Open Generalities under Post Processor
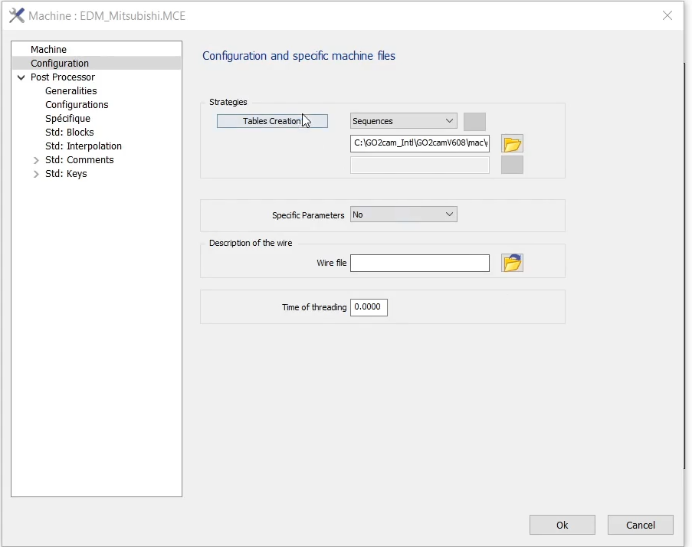Screen dimensions: 692x547 coord(71,91)
